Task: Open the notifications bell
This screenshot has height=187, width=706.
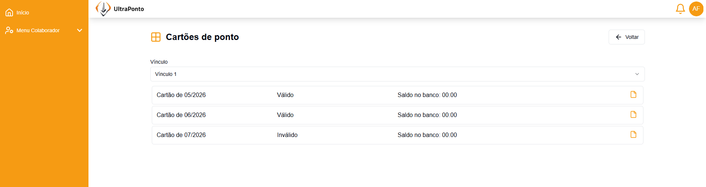Action: pos(680,9)
